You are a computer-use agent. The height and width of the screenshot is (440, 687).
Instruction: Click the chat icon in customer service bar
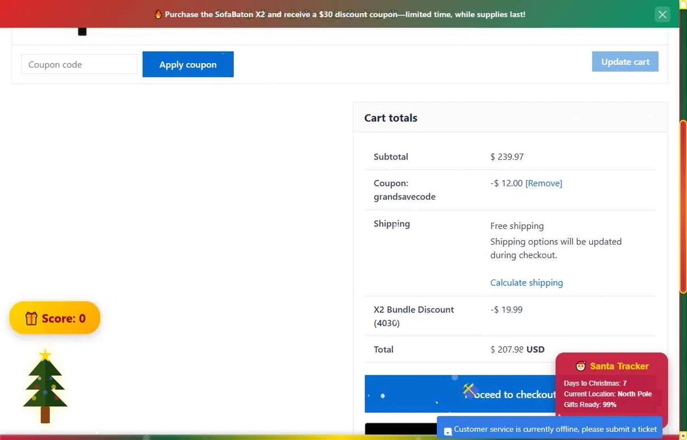[x=448, y=431]
